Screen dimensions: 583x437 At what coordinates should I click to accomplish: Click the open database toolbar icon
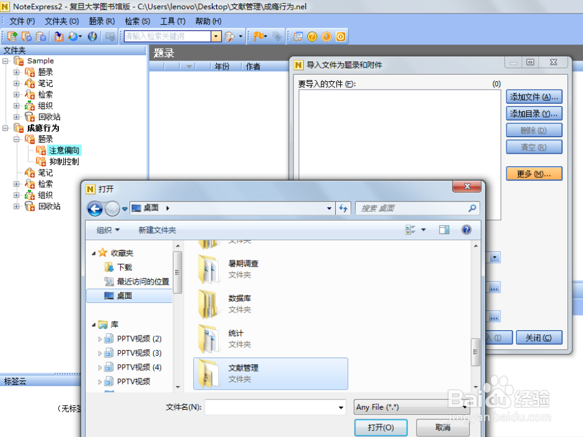pos(26,36)
